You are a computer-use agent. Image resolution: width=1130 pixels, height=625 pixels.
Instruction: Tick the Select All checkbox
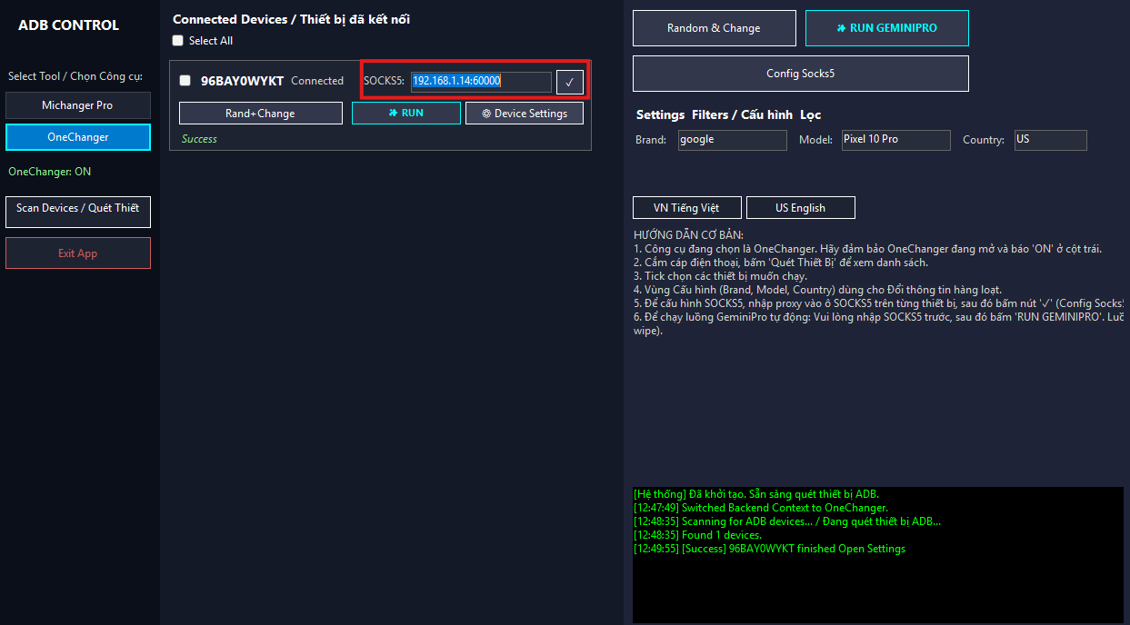click(178, 41)
